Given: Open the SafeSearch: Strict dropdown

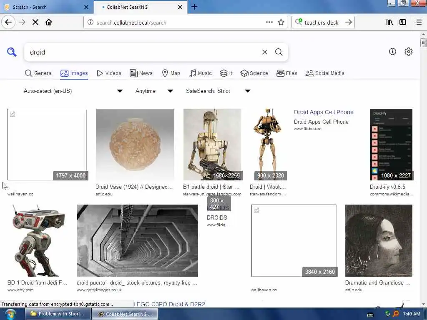Looking at the screenshot, I should (x=218, y=91).
